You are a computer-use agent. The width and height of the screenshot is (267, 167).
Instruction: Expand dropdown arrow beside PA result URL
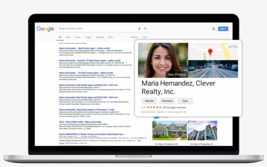click(116, 75)
